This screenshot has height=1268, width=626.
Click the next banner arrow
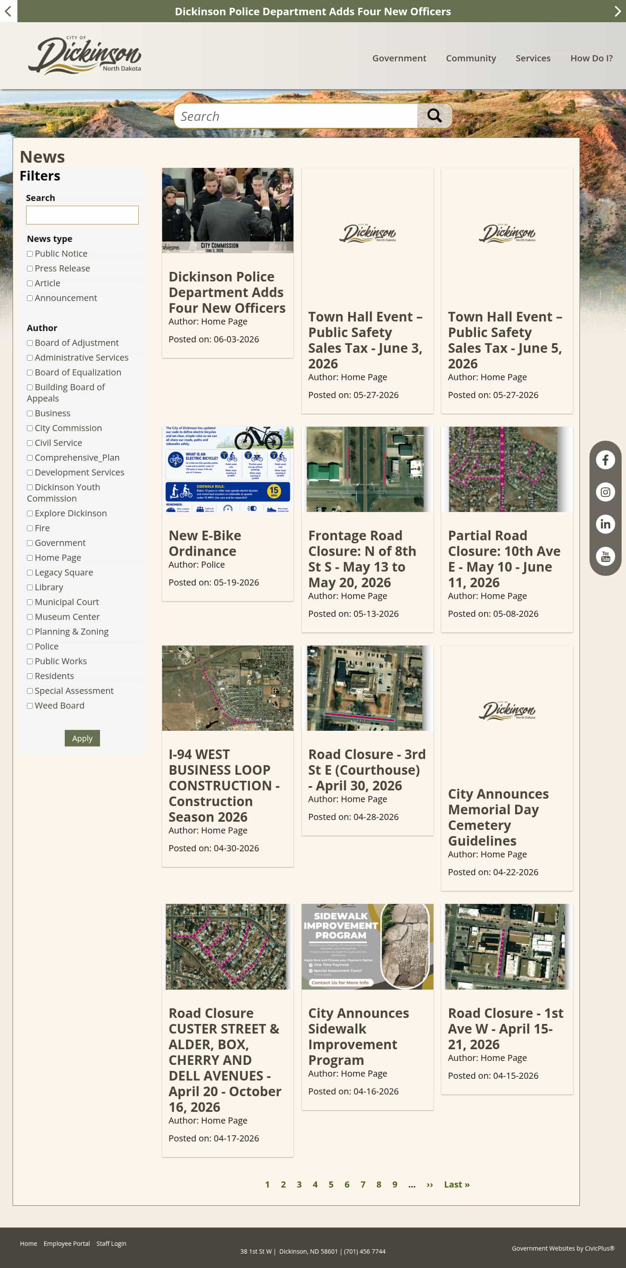pos(618,11)
